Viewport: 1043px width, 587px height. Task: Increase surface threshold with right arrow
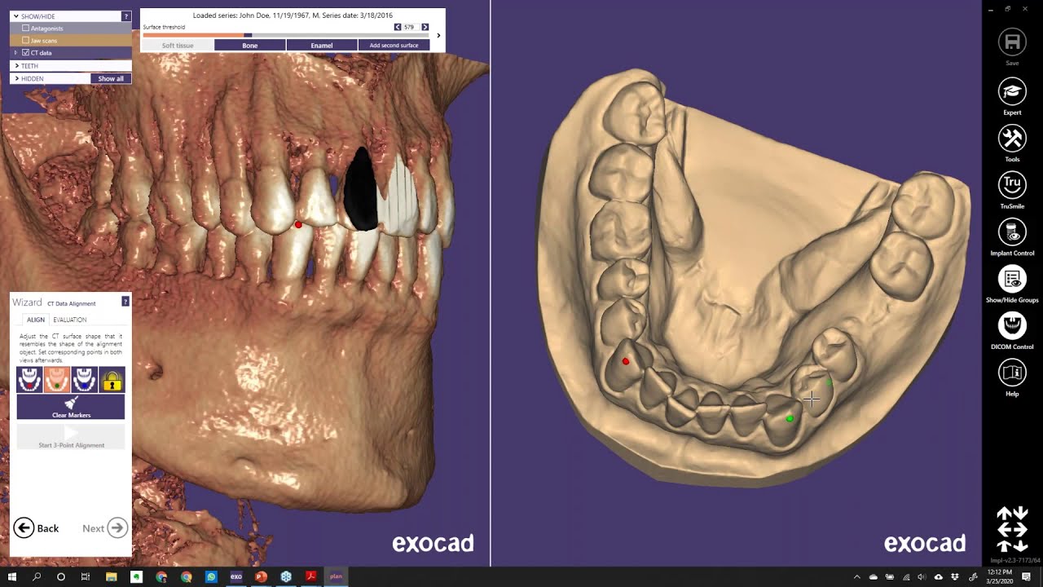(425, 27)
